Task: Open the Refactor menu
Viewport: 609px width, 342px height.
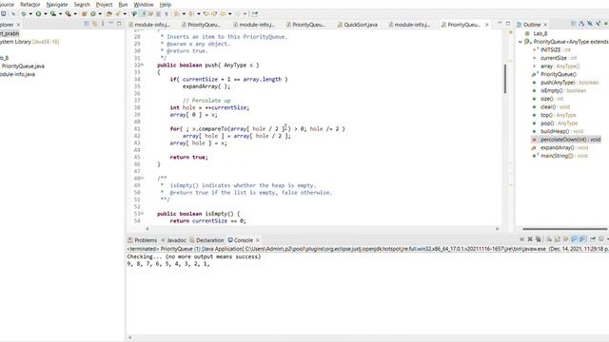Action: pos(29,4)
